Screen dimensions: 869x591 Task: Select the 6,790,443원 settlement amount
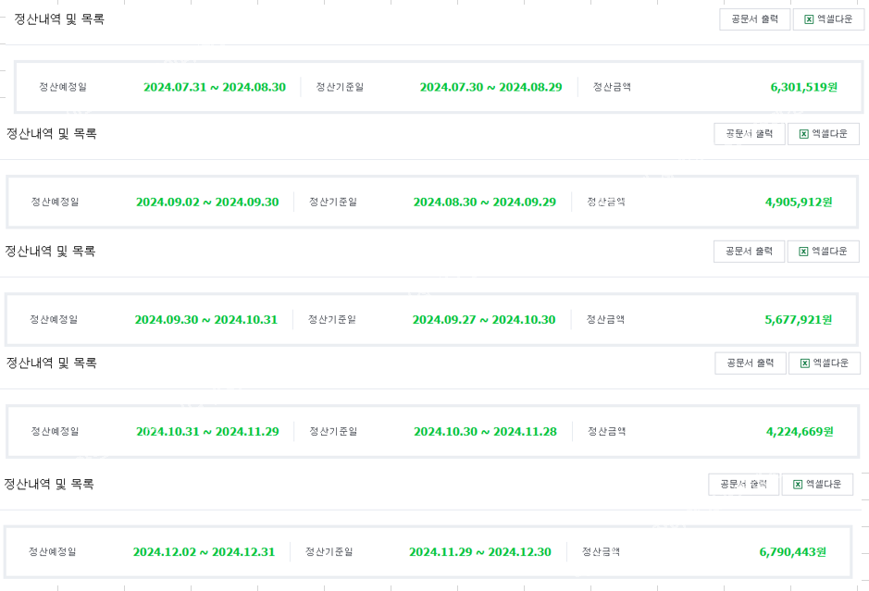click(x=792, y=552)
